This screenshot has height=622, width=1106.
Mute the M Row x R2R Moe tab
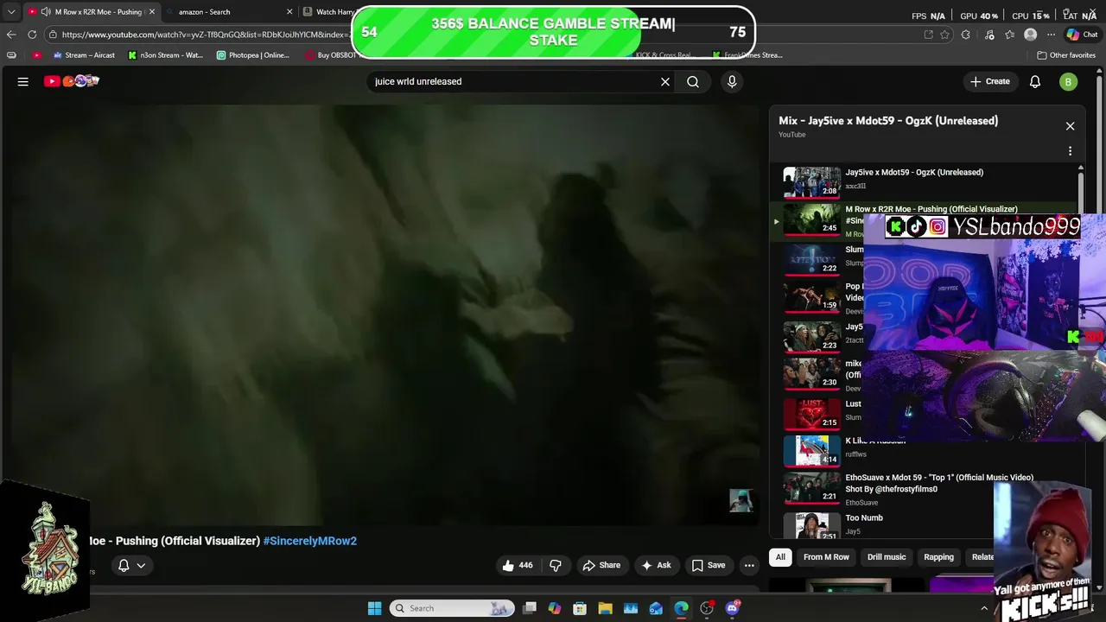tap(45, 12)
